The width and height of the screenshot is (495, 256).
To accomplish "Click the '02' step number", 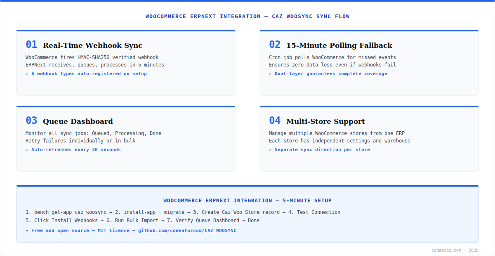I will (275, 45).
